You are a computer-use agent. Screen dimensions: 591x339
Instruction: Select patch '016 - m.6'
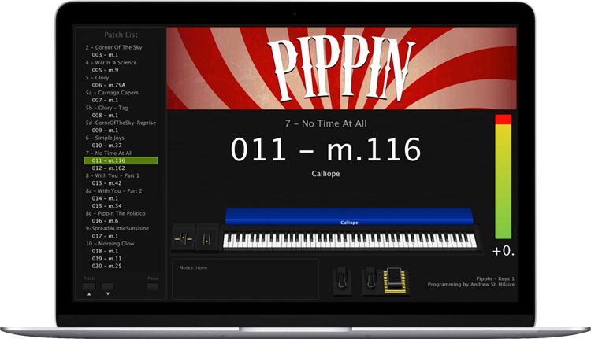[x=105, y=221]
